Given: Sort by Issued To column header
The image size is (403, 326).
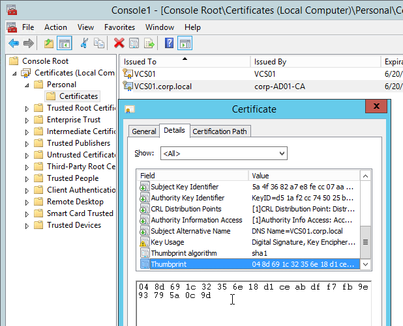Looking at the screenshot, I should (185, 62).
